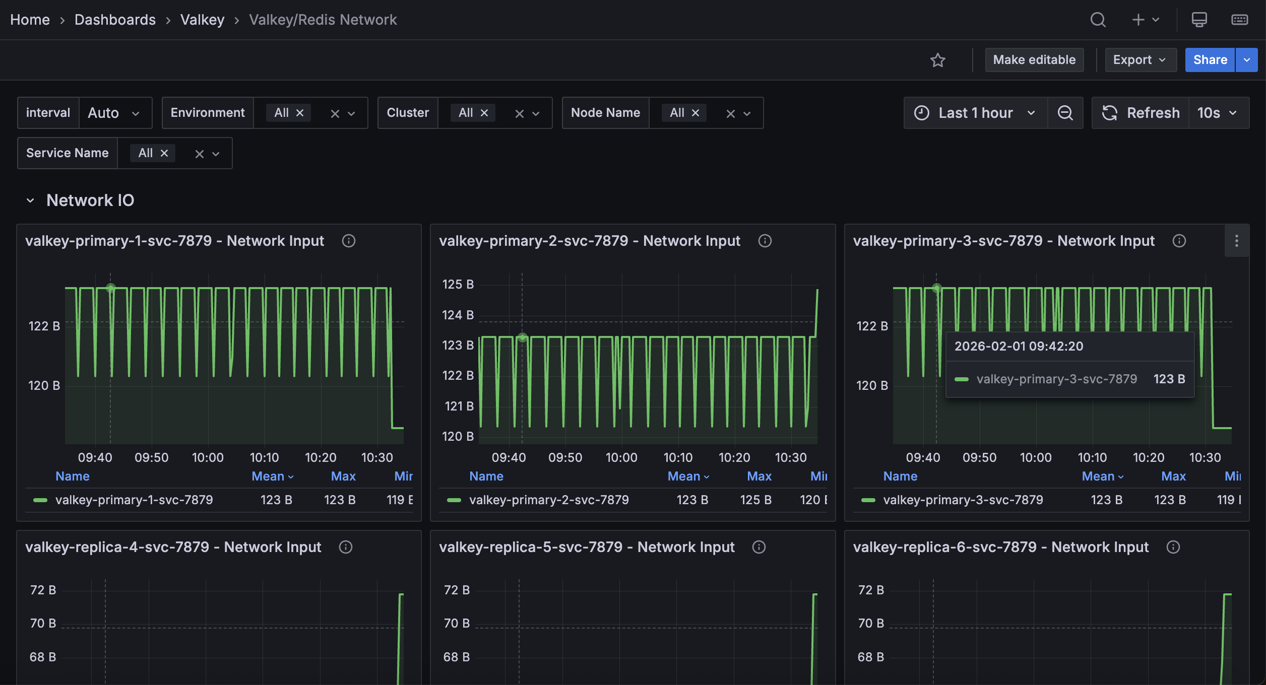Screen dimensions: 1266x685
Task: Click the Share button
Action: 1210,59
